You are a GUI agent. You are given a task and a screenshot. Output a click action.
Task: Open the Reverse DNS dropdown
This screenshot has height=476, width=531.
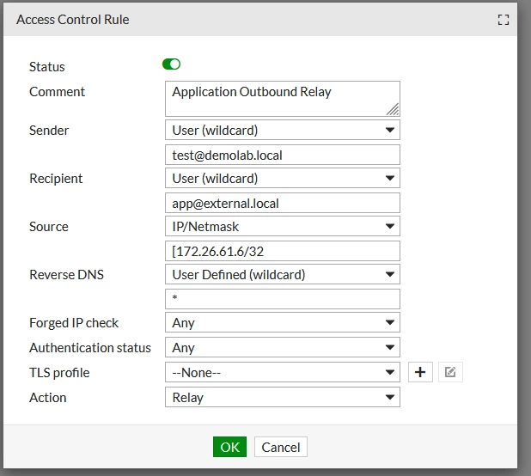coord(283,274)
